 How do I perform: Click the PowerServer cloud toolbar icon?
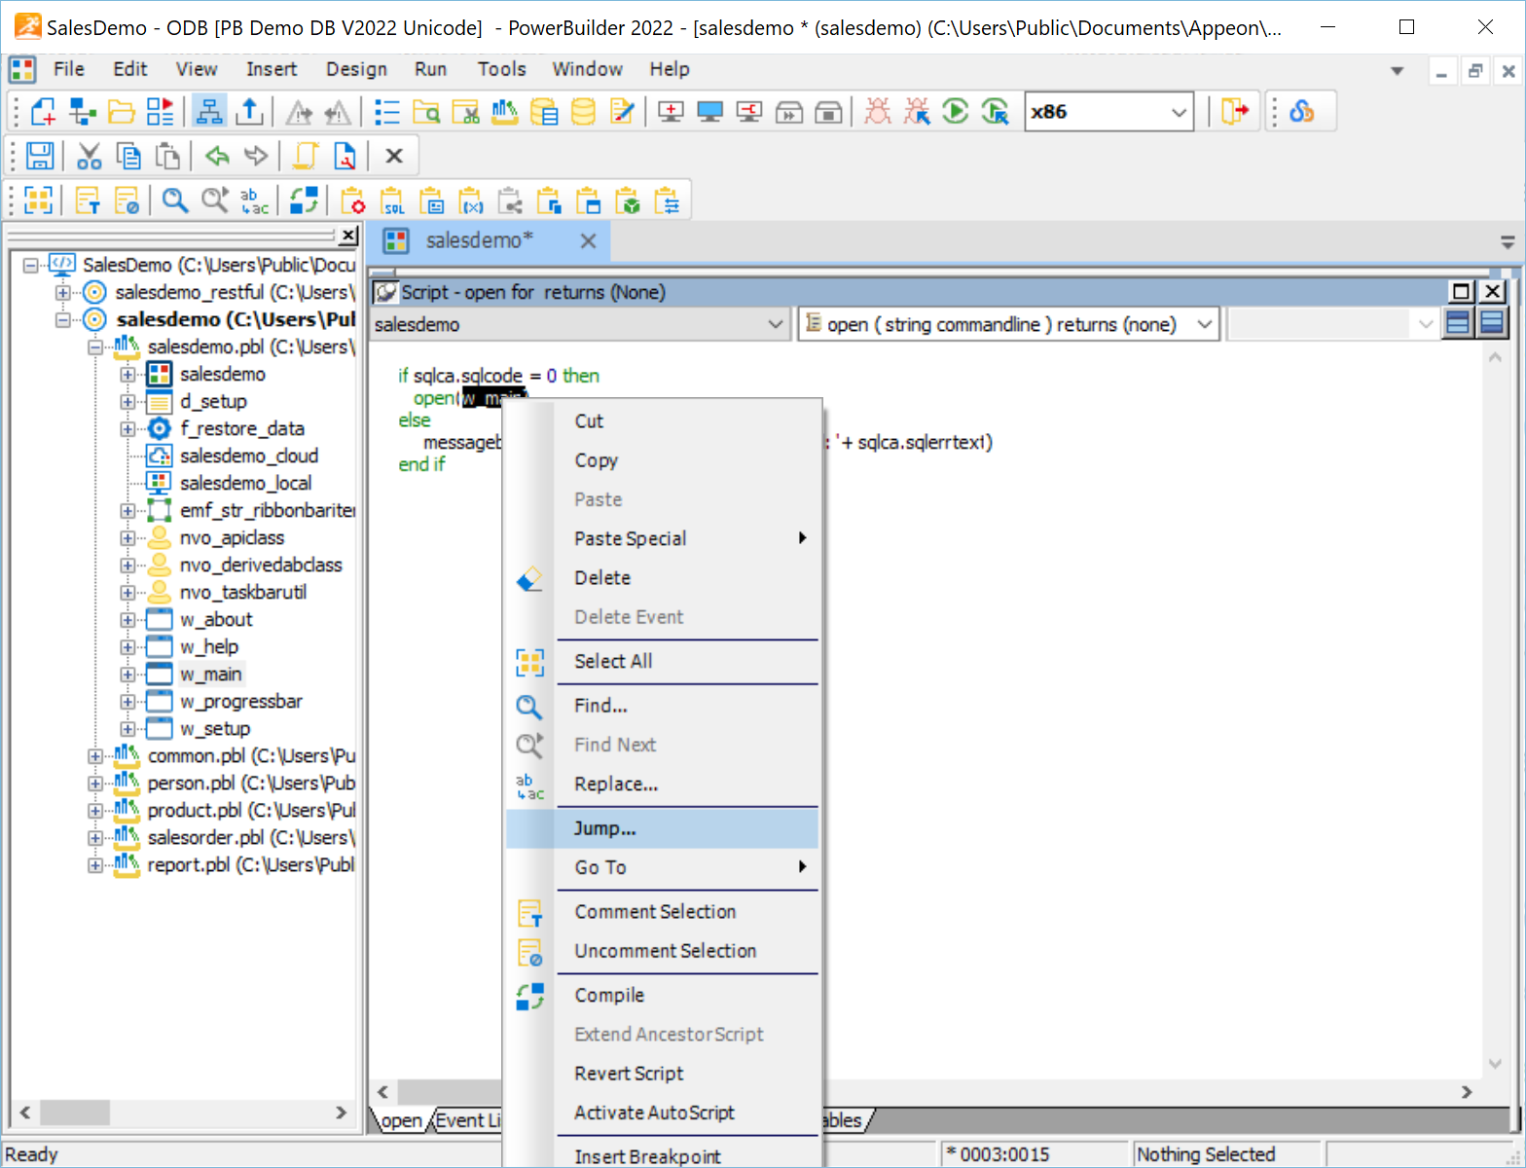(x=1302, y=112)
